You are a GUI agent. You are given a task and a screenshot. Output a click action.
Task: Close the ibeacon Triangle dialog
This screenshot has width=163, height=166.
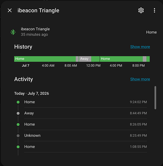point(10,11)
